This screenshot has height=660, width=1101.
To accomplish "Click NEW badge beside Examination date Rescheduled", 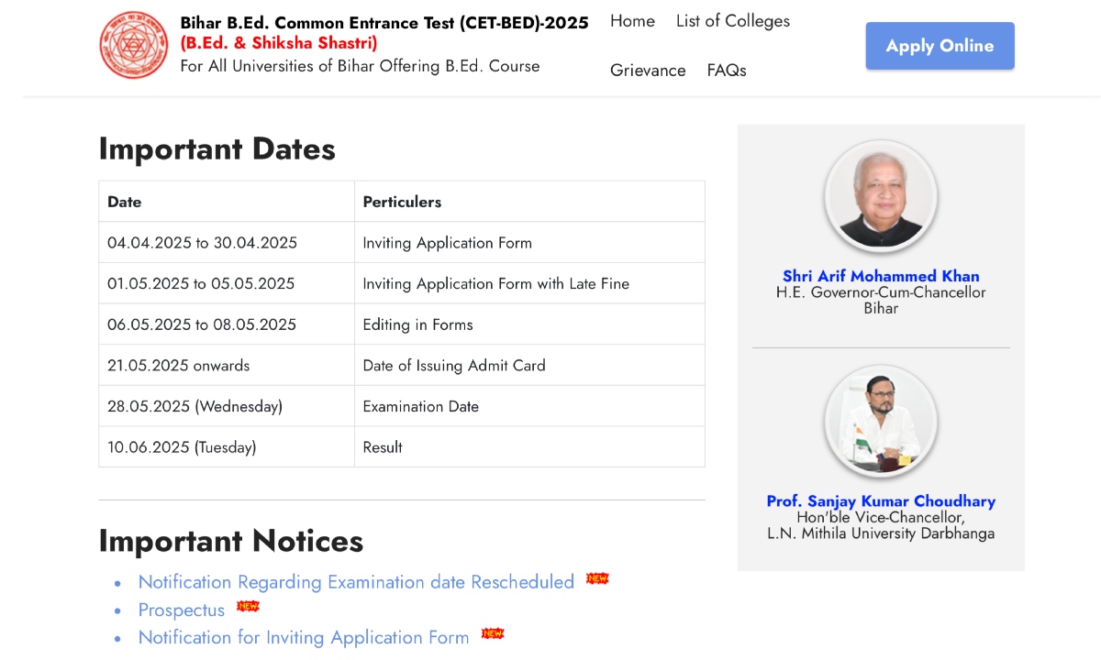I will point(597,578).
